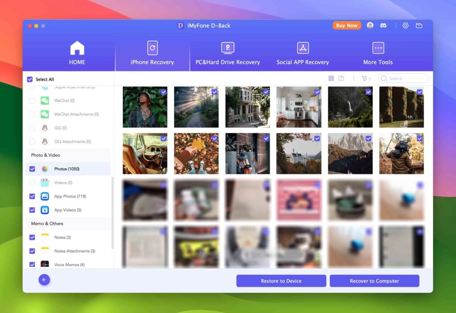
Task: Go to the HOME tab
Action: coord(77,53)
